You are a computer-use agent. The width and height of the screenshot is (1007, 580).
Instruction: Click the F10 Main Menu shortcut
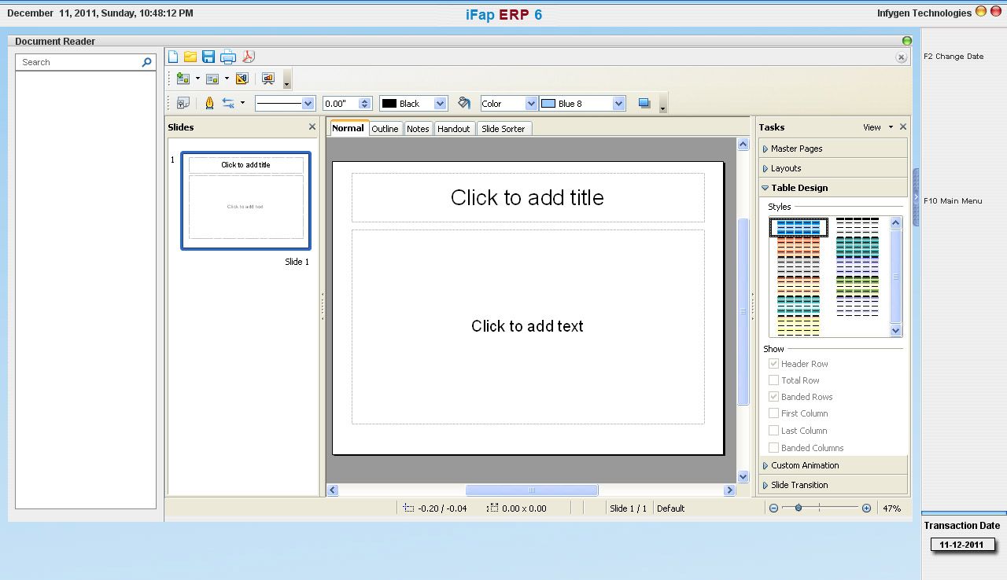click(x=953, y=201)
